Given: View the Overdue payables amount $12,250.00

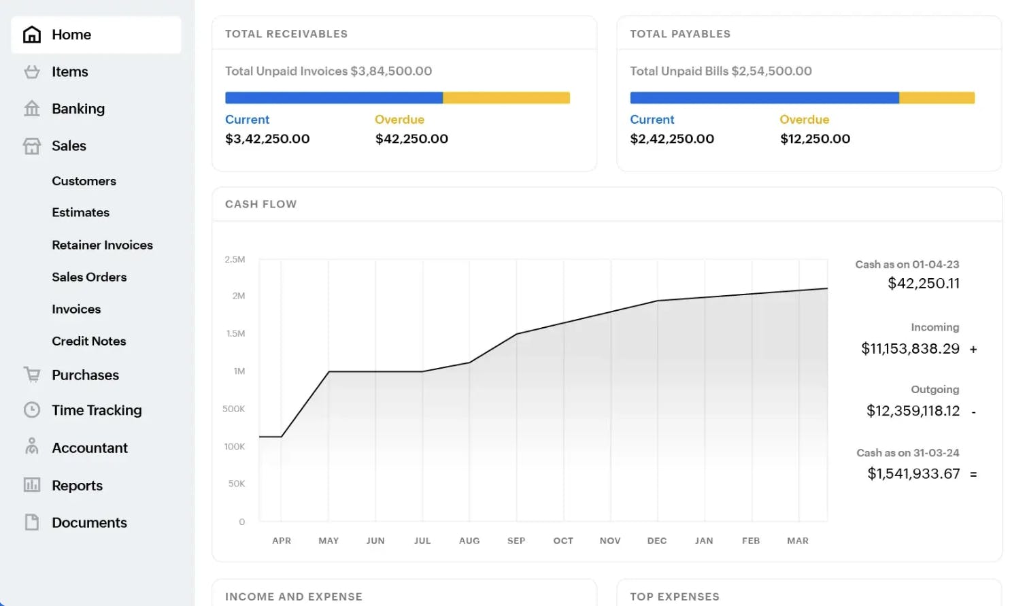Looking at the screenshot, I should [x=815, y=139].
